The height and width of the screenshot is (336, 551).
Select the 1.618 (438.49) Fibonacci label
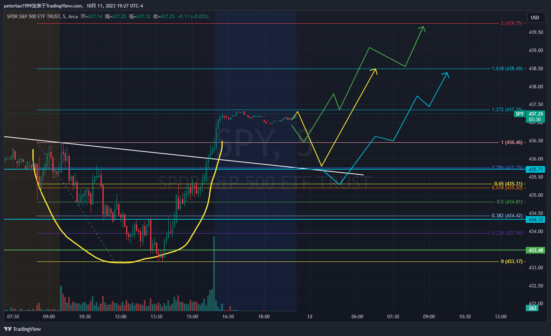(x=507, y=69)
